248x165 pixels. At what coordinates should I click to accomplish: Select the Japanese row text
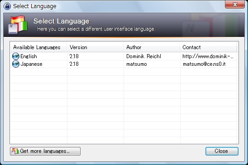tap(32, 64)
